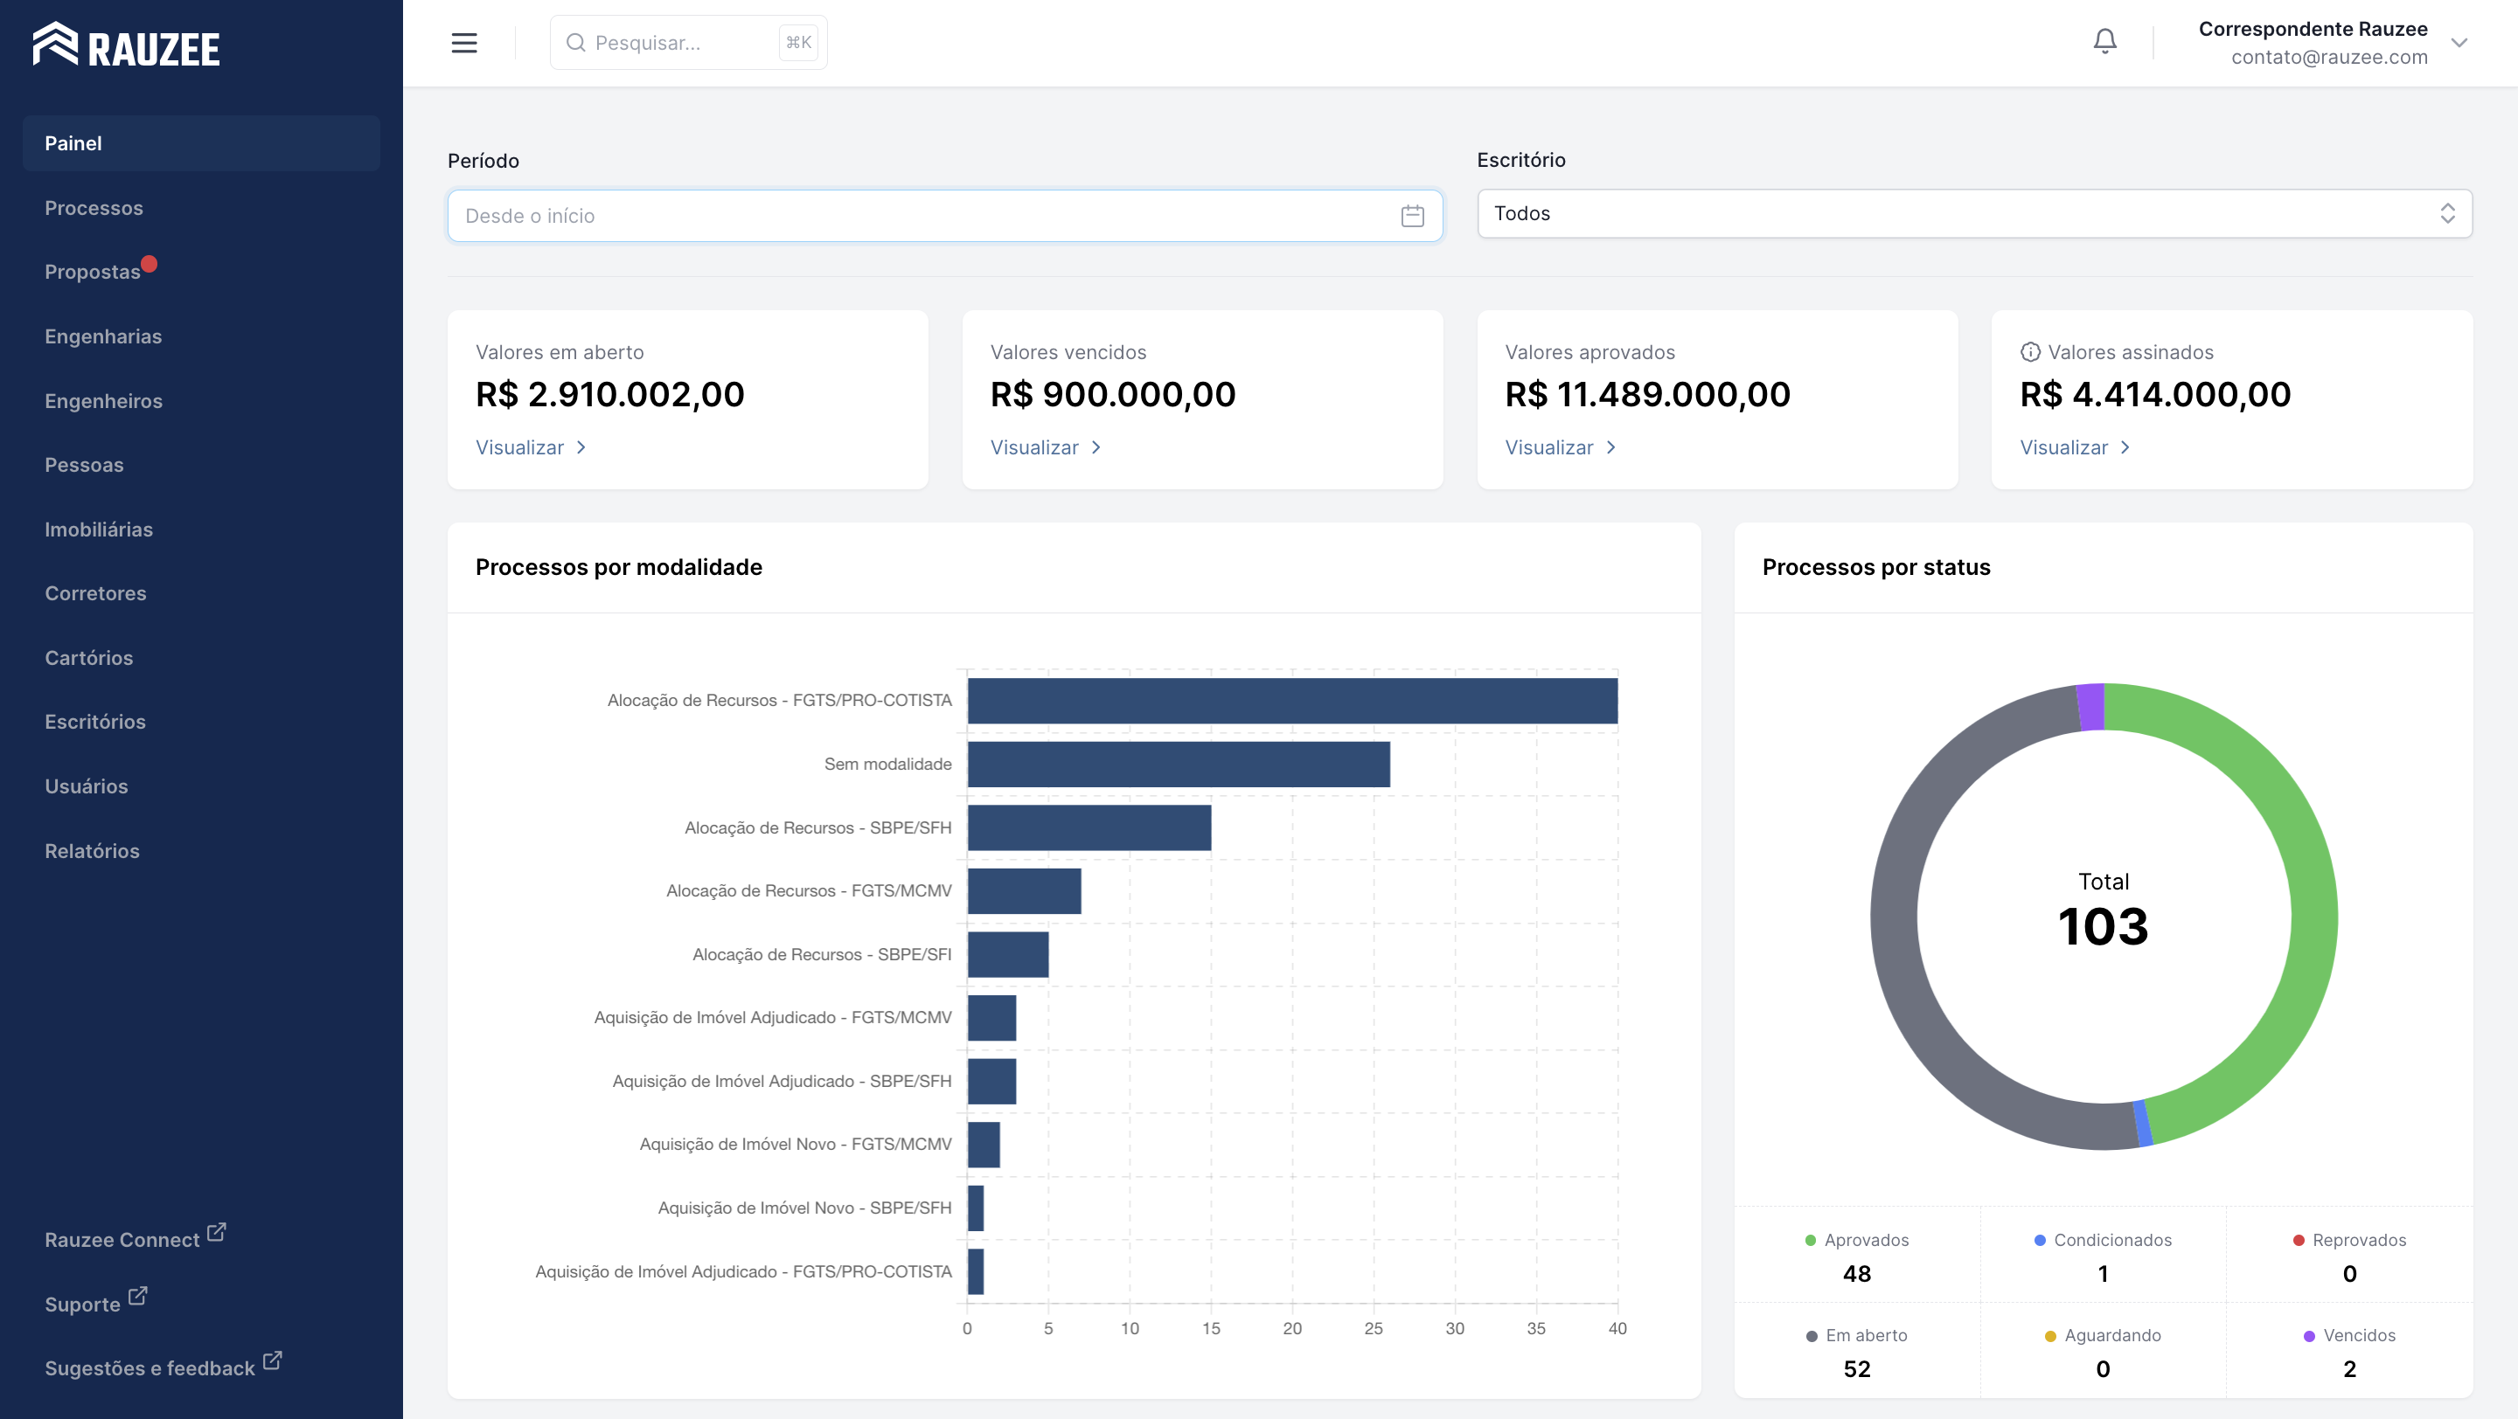The height and width of the screenshot is (1419, 2518).
Task: Open Corretores in the sidebar
Action: [x=96, y=594]
